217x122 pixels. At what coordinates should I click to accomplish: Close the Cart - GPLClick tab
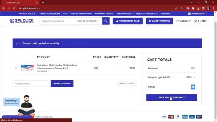click(37, 3)
